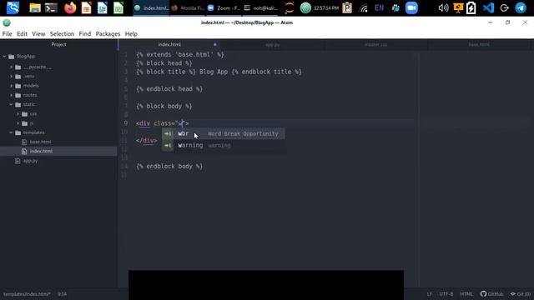Expand the routes folder
The height and width of the screenshot is (300, 534).
click(x=11, y=95)
